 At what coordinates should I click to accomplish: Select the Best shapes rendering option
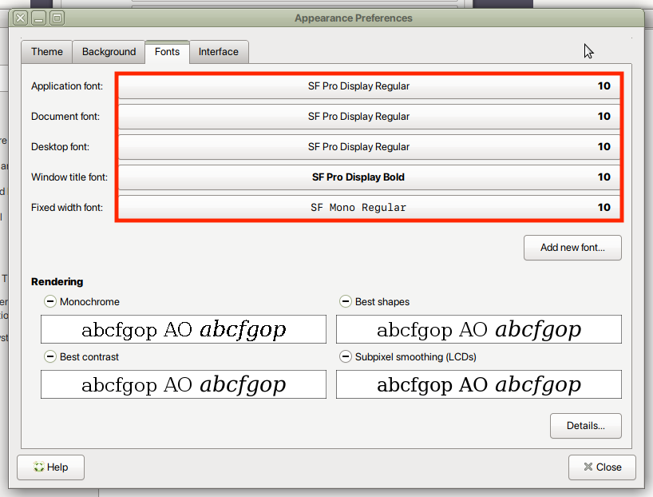[x=346, y=302]
